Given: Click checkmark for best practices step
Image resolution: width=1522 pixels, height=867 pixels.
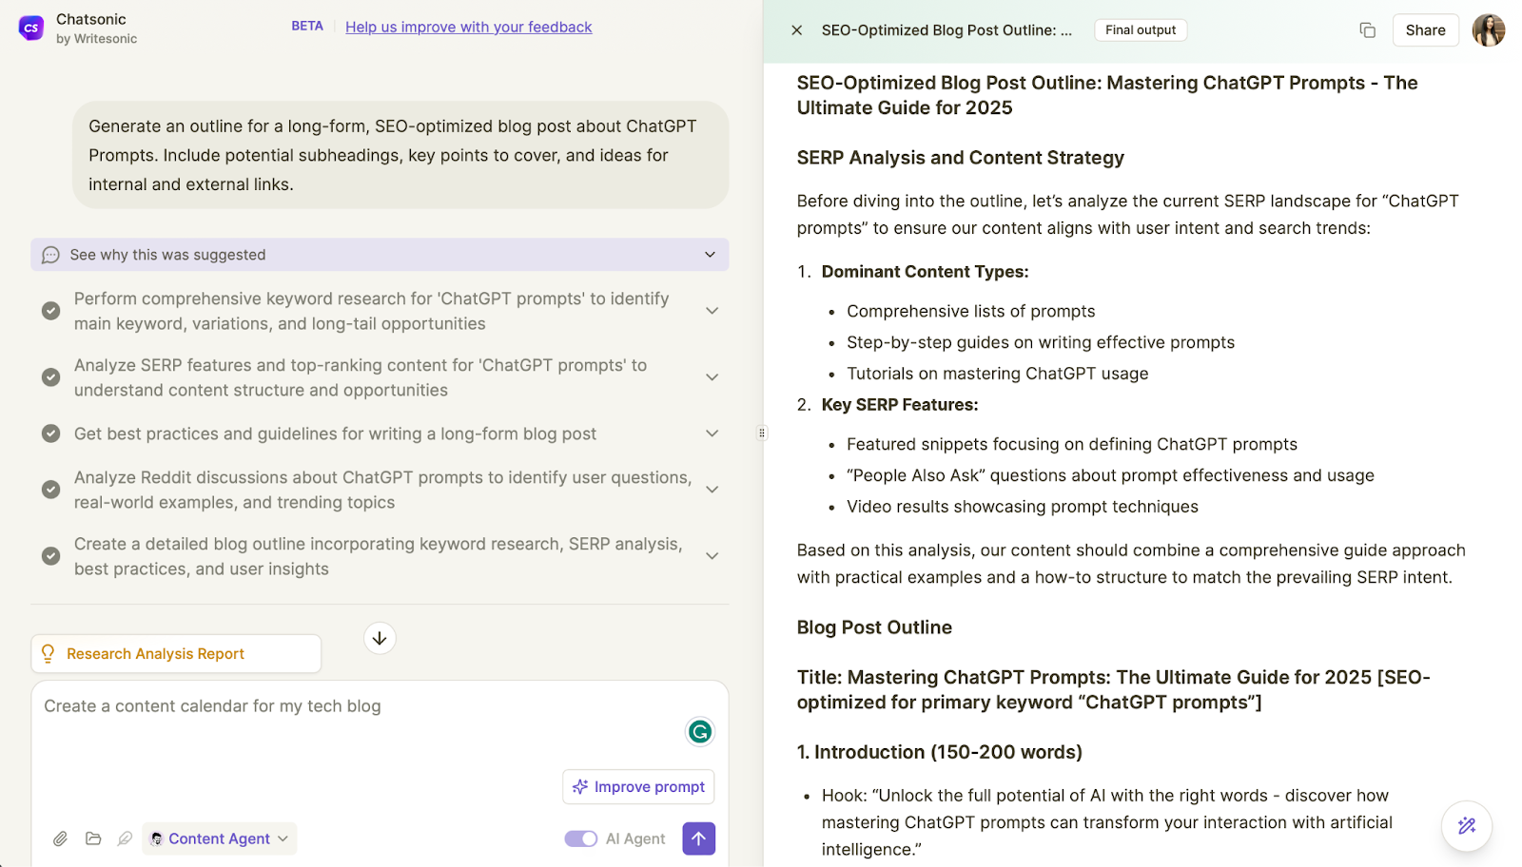Looking at the screenshot, I should tap(51, 433).
